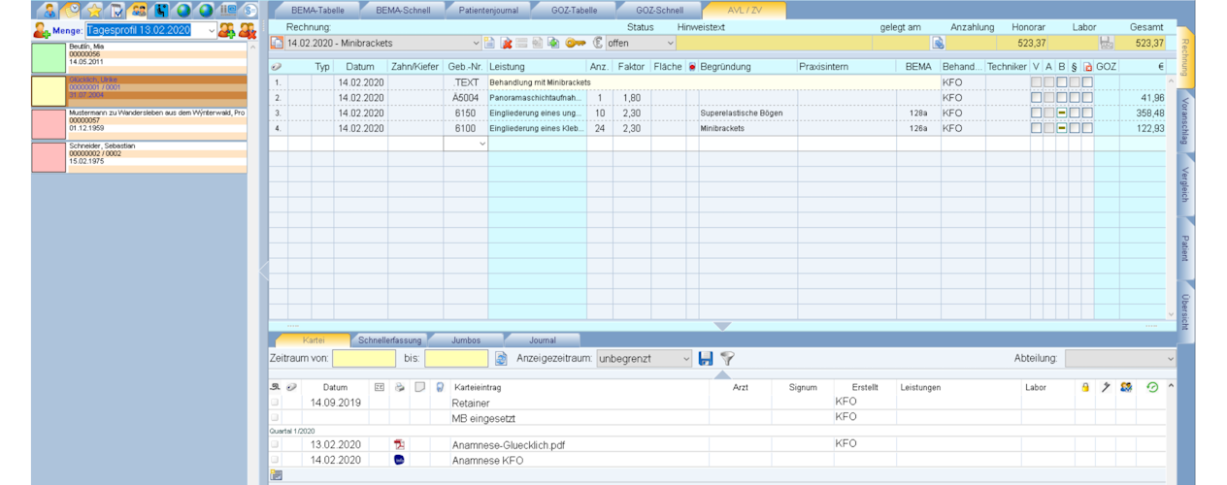Image resolution: width=1227 pixels, height=485 pixels.
Task: Open the Tagesprofil 13.02.2020 dropdown
Action: pos(212,31)
